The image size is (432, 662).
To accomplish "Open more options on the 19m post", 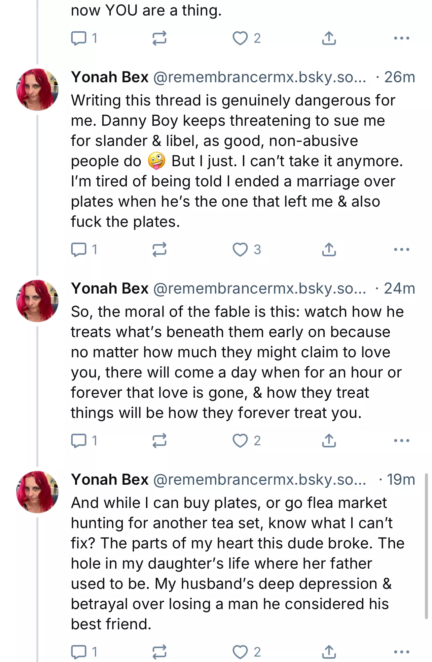I will tap(401, 652).
